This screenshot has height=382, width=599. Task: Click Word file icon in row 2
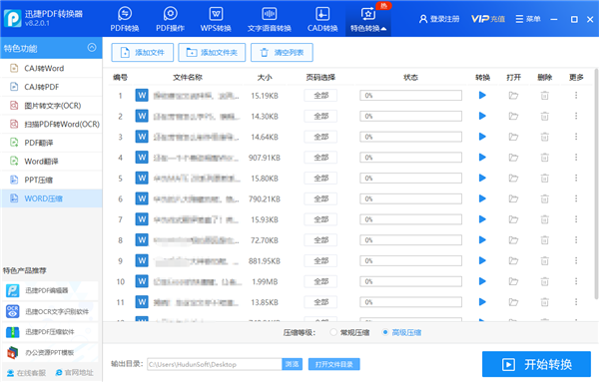pyautogui.click(x=142, y=116)
